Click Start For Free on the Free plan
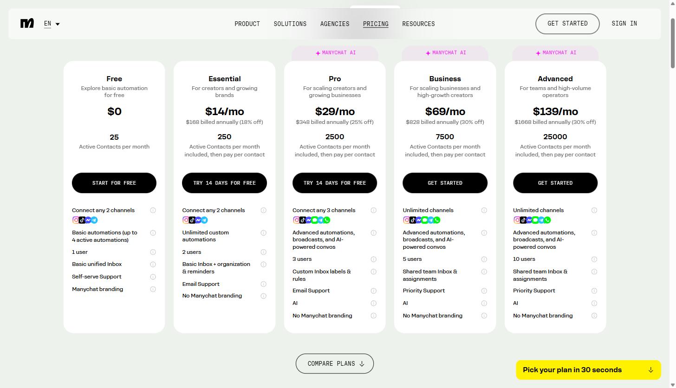The width and height of the screenshot is (676, 388). click(x=114, y=183)
